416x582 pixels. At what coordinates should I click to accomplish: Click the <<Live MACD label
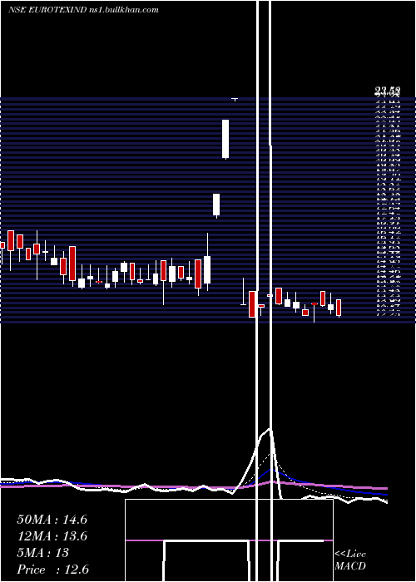tap(350, 560)
